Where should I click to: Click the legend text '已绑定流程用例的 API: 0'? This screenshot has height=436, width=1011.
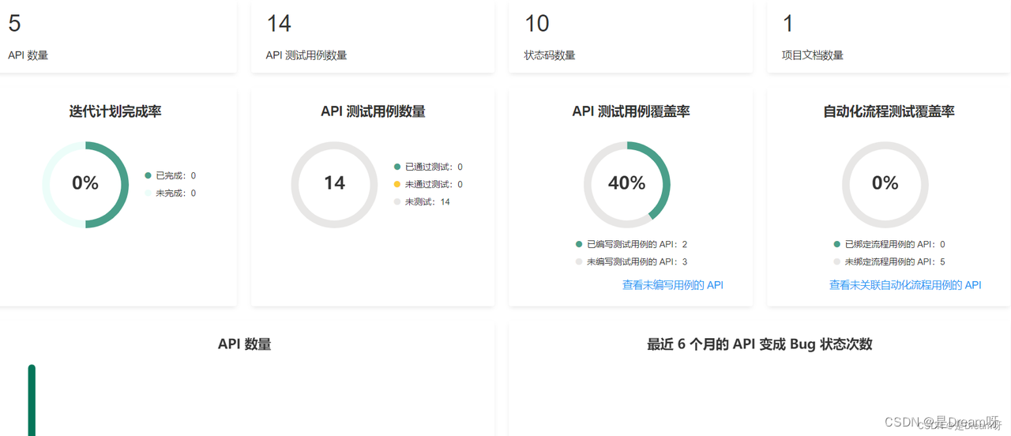896,244
